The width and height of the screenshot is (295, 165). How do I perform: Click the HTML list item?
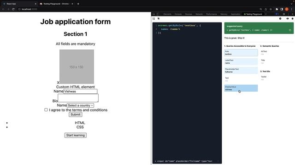[80, 123]
